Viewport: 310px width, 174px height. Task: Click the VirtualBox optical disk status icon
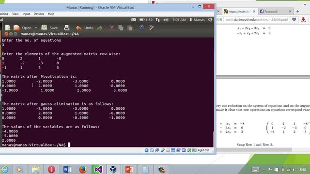click(152, 150)
